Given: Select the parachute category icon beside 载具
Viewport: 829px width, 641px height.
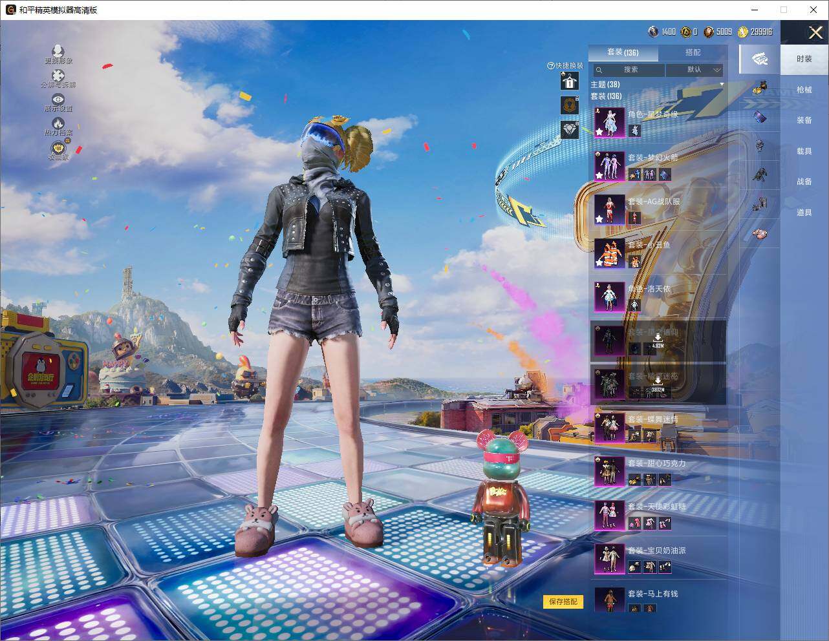Looking at the screenshot, I should click(760, 147).
